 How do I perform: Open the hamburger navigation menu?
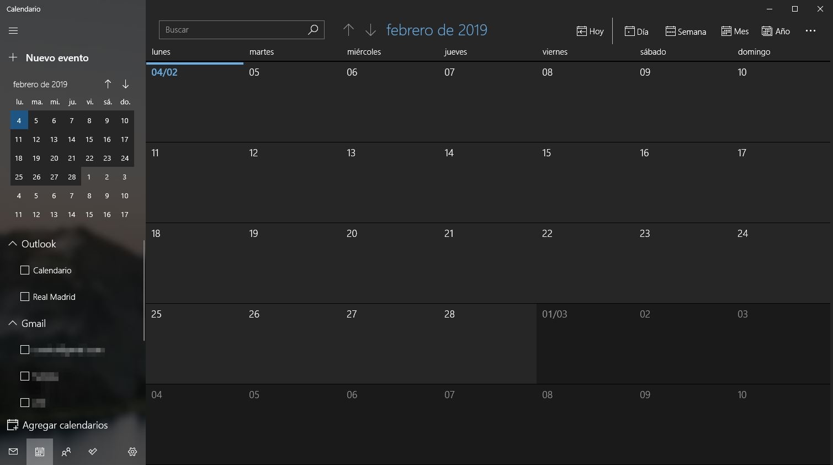[x=13, y=31]
